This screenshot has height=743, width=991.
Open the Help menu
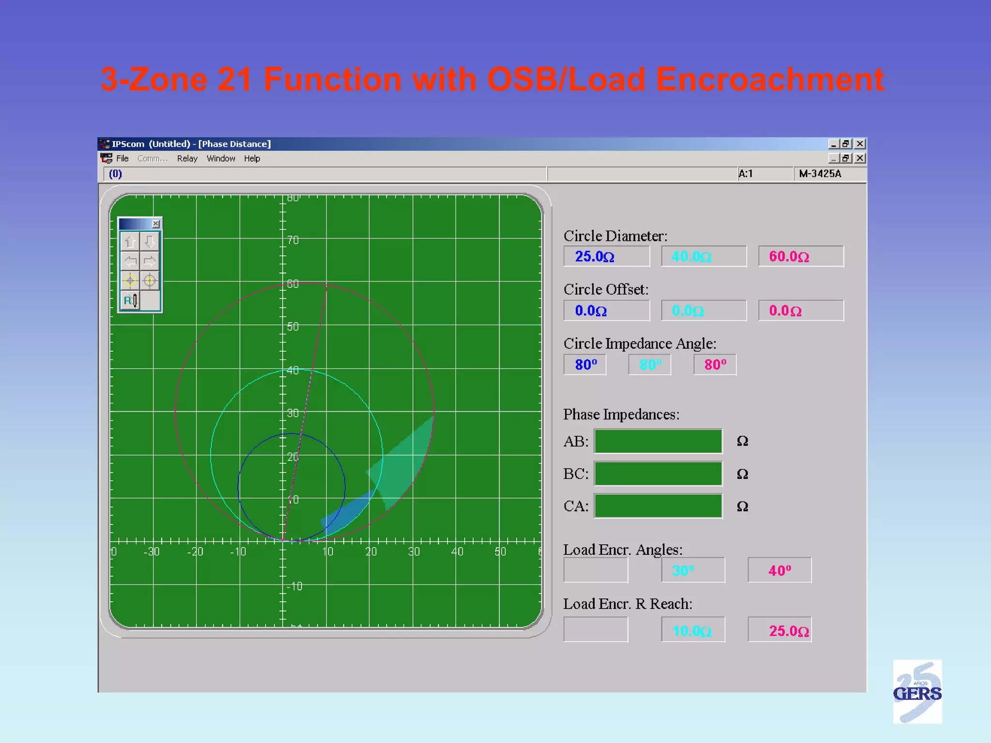[x=252, y=158]
